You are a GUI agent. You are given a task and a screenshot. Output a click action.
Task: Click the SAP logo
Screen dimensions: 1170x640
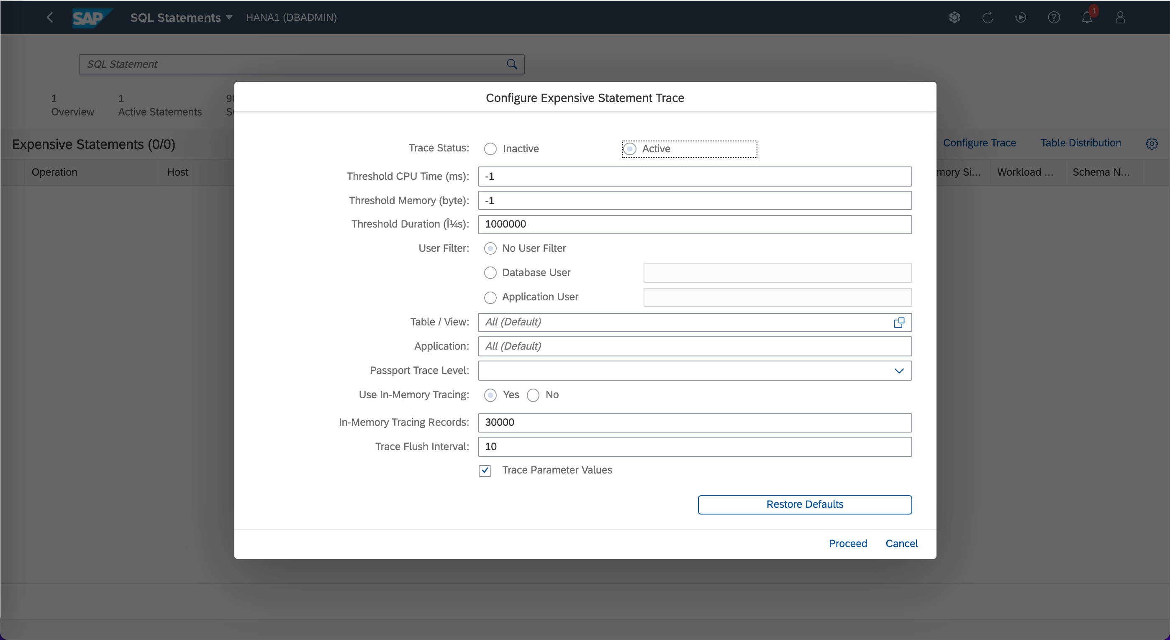click(90, 18)
